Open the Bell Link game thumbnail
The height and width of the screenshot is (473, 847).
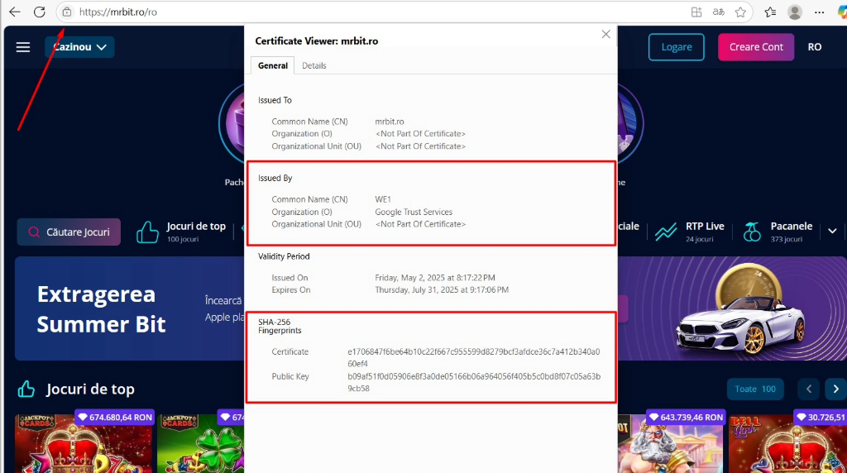coord(787,442)
